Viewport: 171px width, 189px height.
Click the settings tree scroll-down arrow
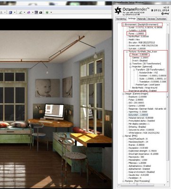[x=168, y=182]
